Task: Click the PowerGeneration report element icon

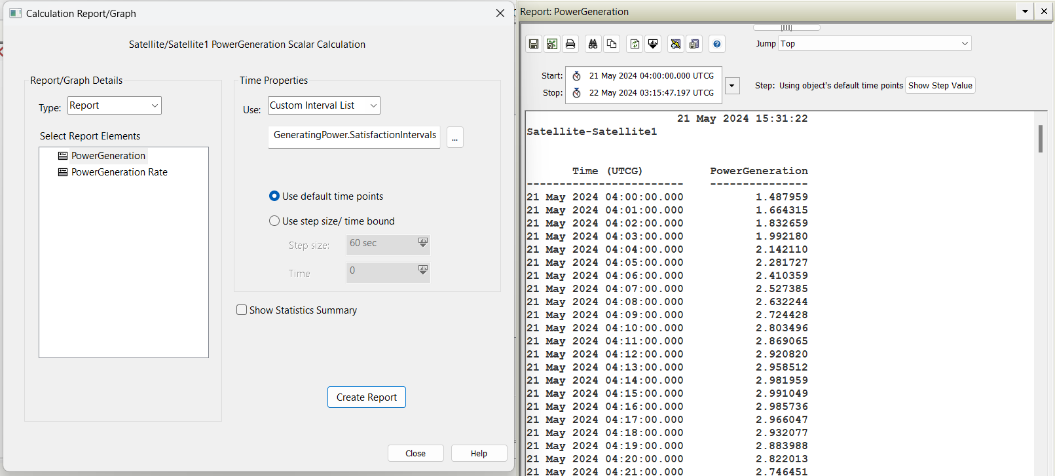Action: [x=63, y=156]
